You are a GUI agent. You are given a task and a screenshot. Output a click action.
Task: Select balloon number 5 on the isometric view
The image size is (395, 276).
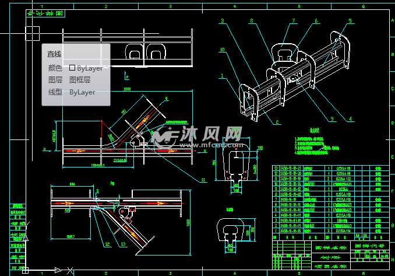tap(350, 20)
